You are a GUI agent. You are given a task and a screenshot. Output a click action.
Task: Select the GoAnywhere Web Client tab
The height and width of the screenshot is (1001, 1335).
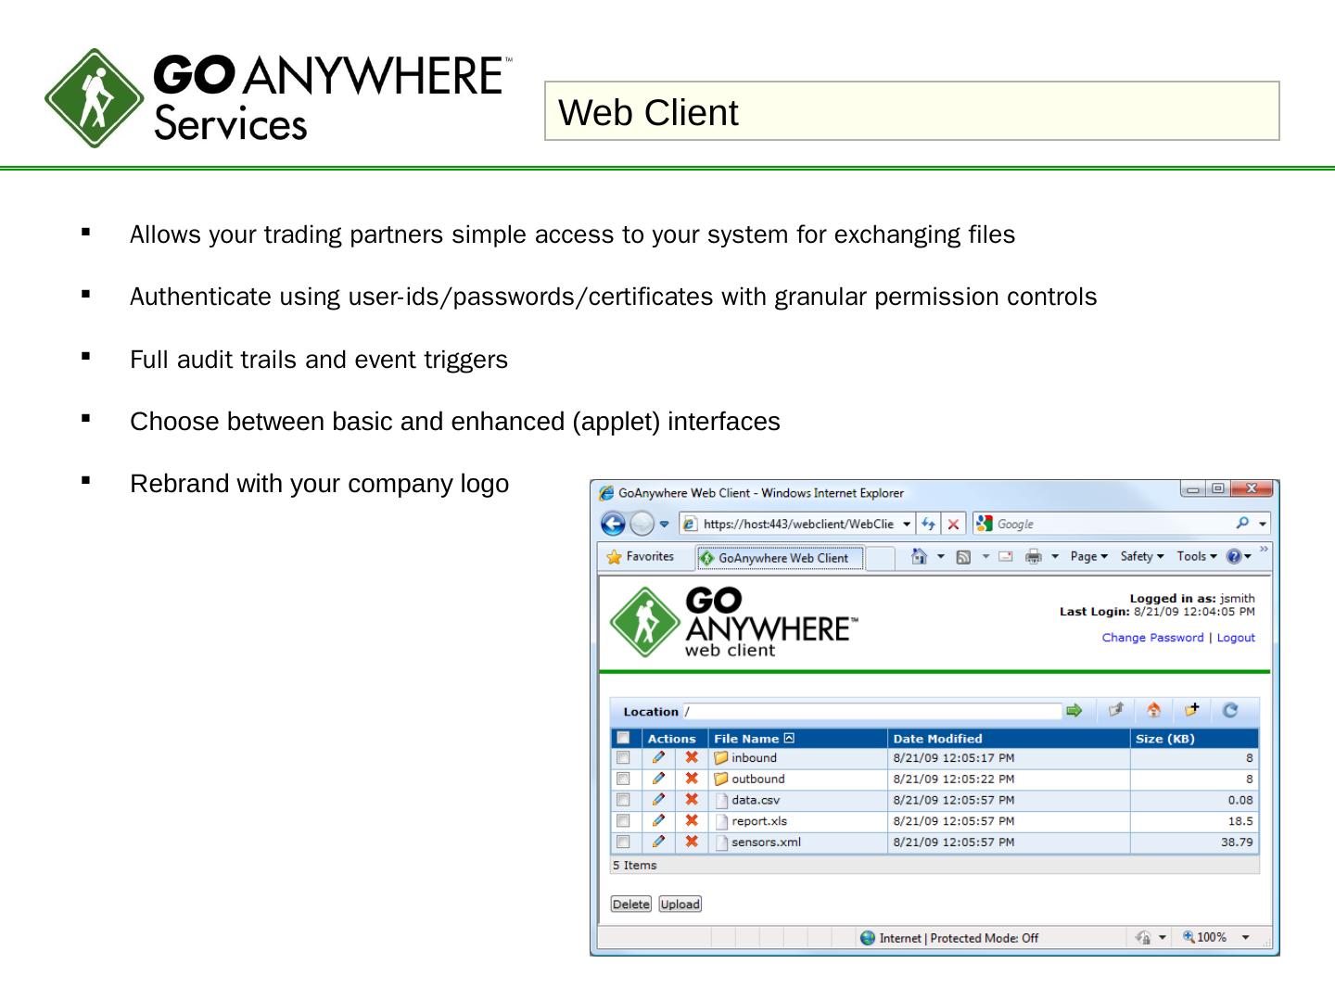(781, 558)
